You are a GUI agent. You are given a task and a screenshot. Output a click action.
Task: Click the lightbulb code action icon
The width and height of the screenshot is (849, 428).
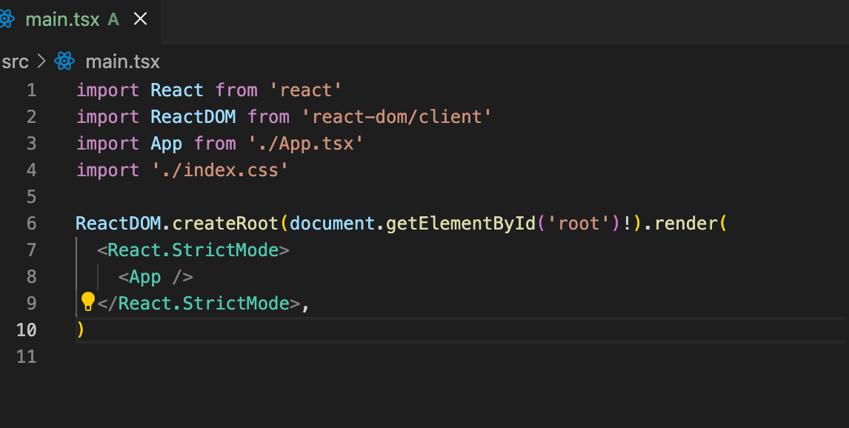pos(88,301)
